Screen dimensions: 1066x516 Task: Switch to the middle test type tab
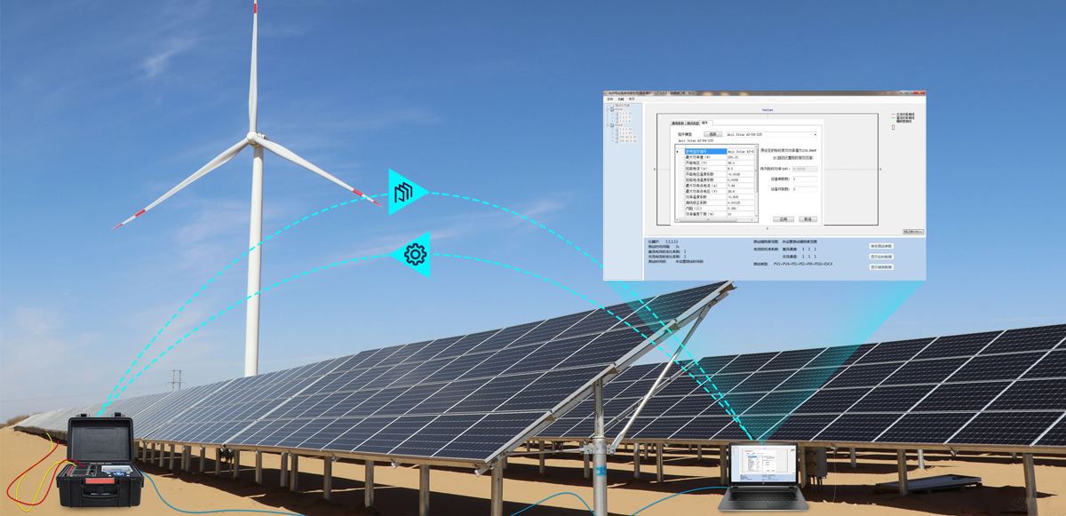pyautogui.click(x=692, y=123)
